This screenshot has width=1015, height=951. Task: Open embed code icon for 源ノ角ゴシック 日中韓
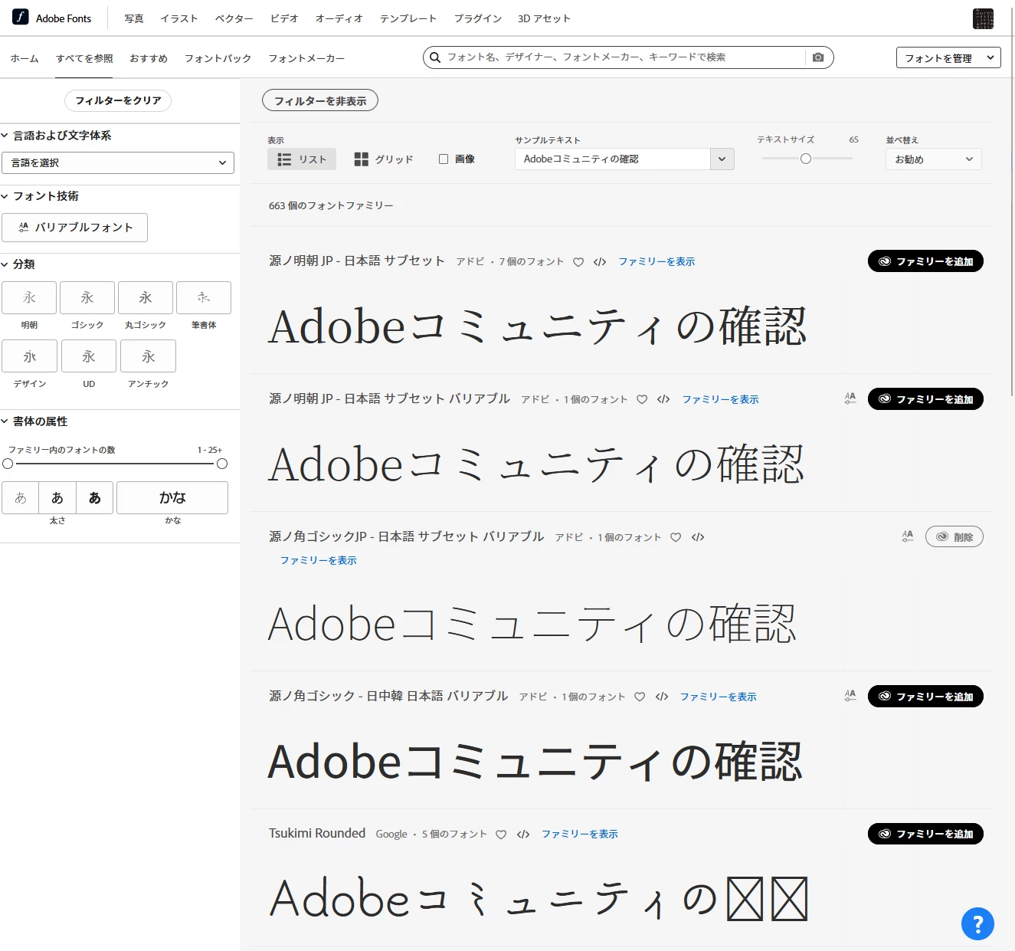(662, 697)
